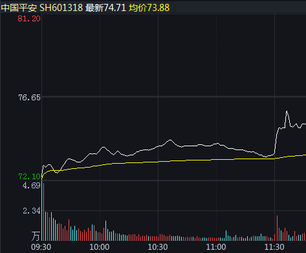
Task: Click the latest price 最新74.71
Action: tap(105, 8)
